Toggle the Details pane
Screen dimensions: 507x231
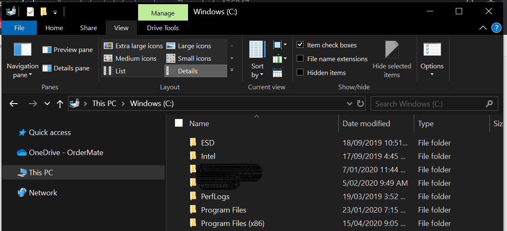click(66, 68)
